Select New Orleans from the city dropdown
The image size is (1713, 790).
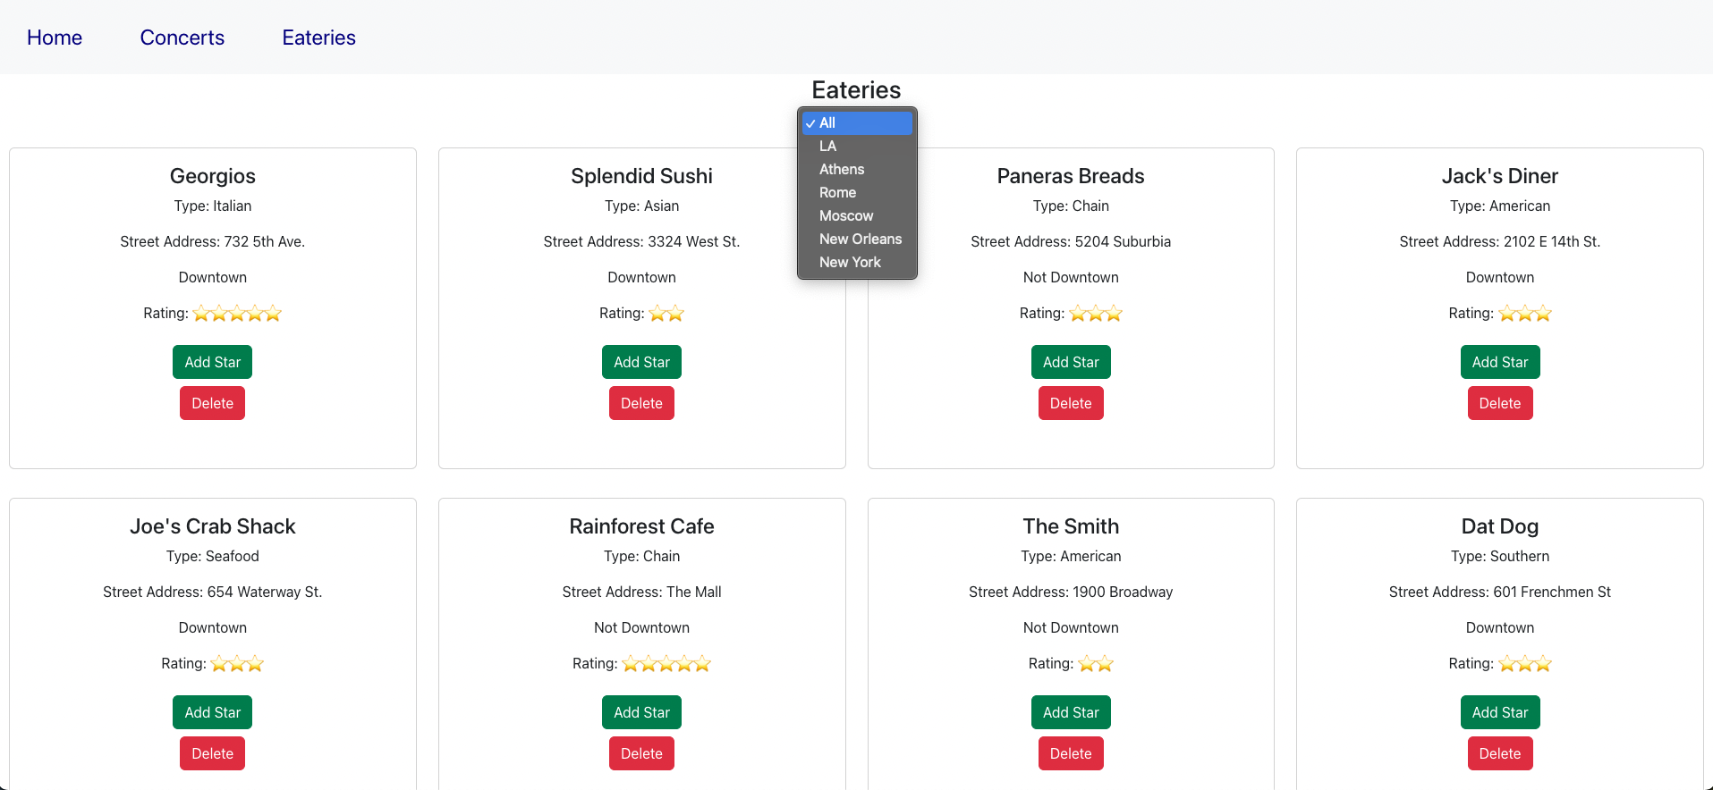pyautogui.click(x=860, y=239)
